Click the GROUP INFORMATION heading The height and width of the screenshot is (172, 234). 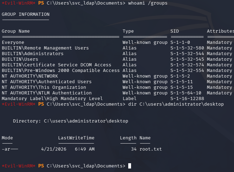pos(26,14)
